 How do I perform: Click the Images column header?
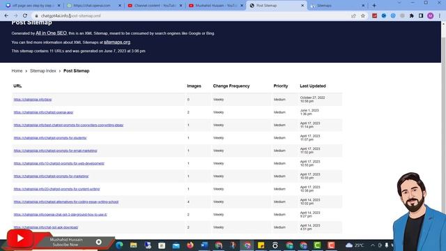click(x=194, y=86)
